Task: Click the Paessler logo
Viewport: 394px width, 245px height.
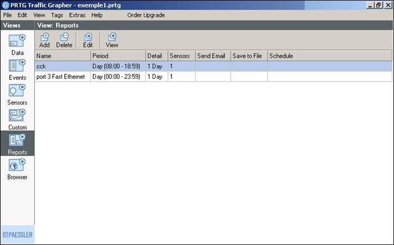Action: coord(17,234)
